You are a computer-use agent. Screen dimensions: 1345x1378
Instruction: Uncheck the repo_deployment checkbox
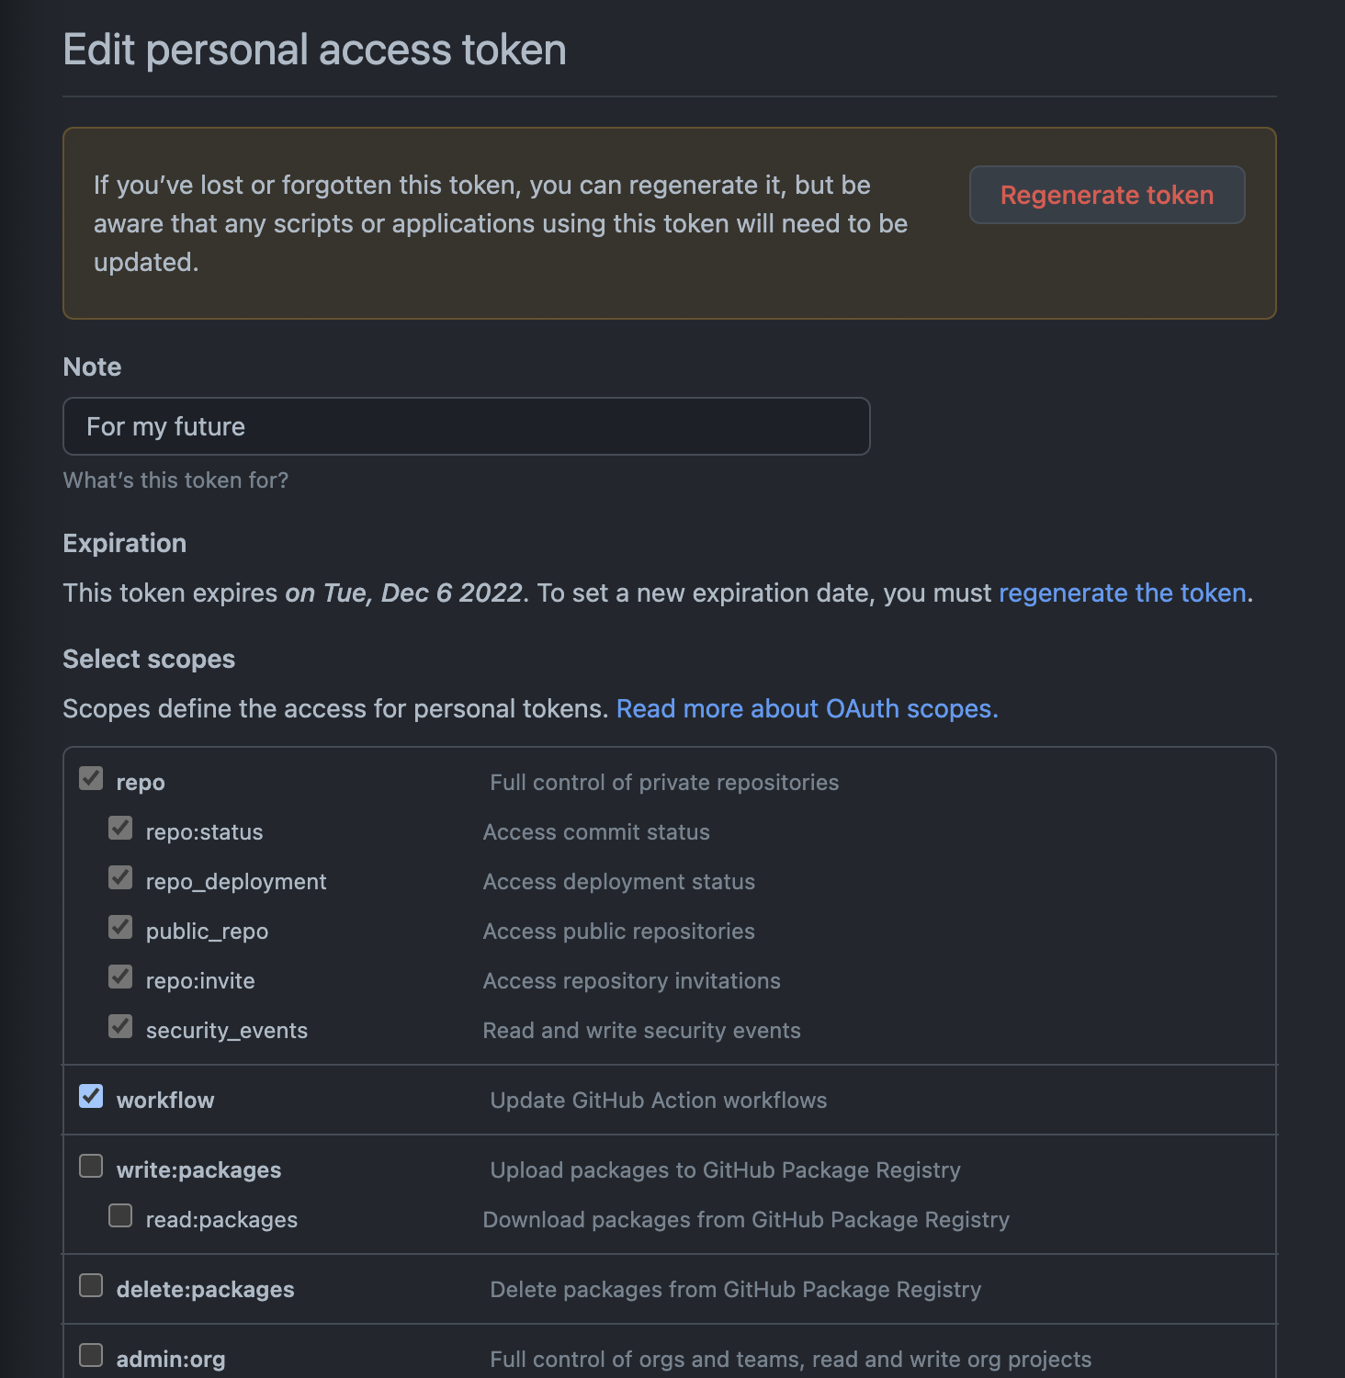(120, 877)
